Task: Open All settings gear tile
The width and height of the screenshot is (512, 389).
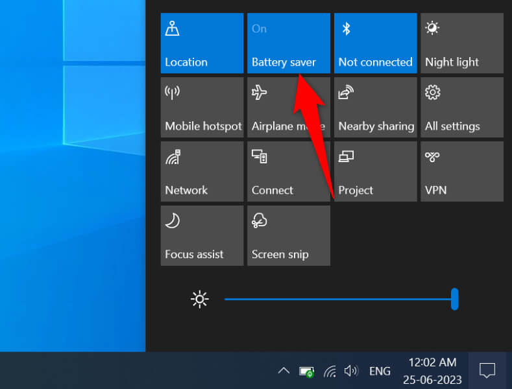Action: 461,107
